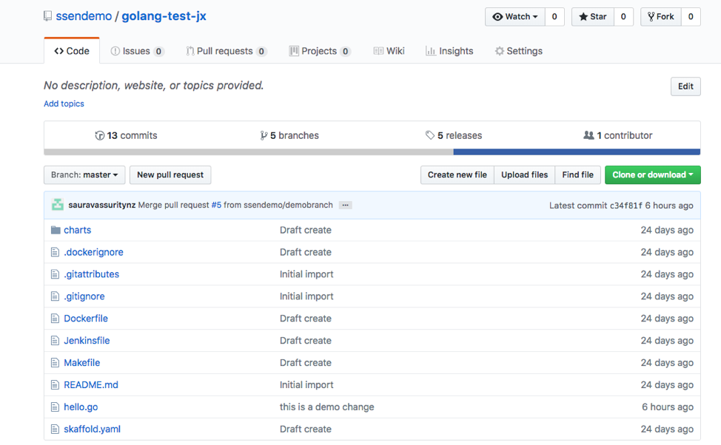Click the blue language bar segment
This screenshot has width=721, height=445.
[x=577, y=152]
